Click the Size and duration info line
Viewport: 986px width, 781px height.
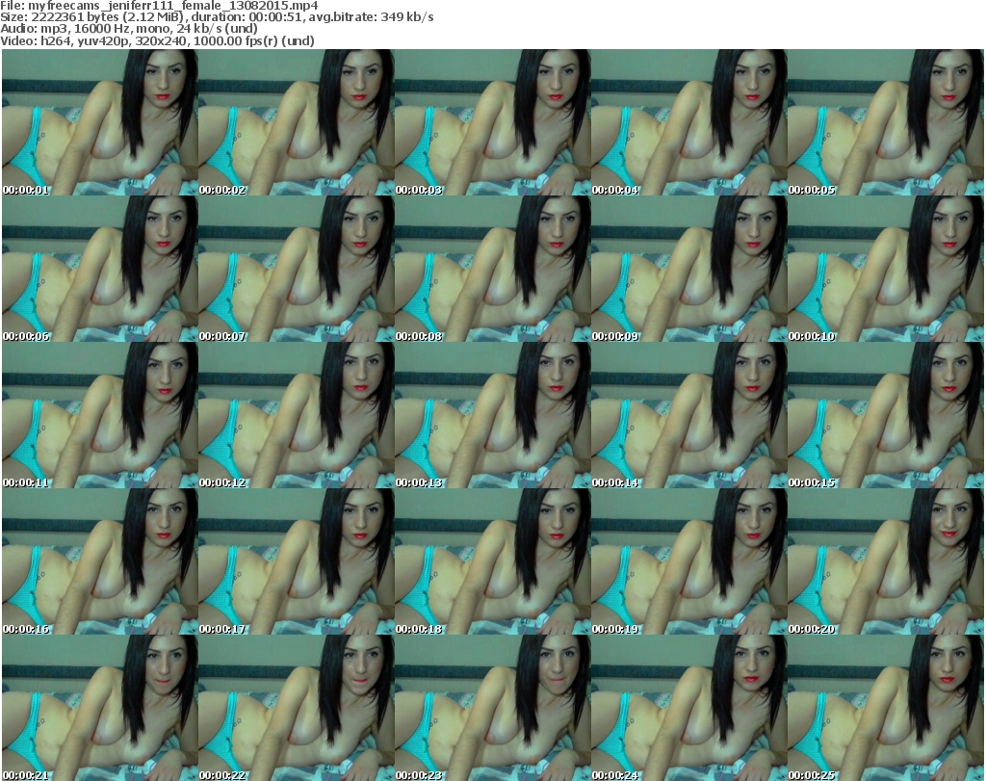coord(217,17)
